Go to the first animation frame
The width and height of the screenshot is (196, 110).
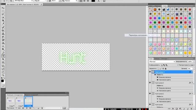pos(19,108)
